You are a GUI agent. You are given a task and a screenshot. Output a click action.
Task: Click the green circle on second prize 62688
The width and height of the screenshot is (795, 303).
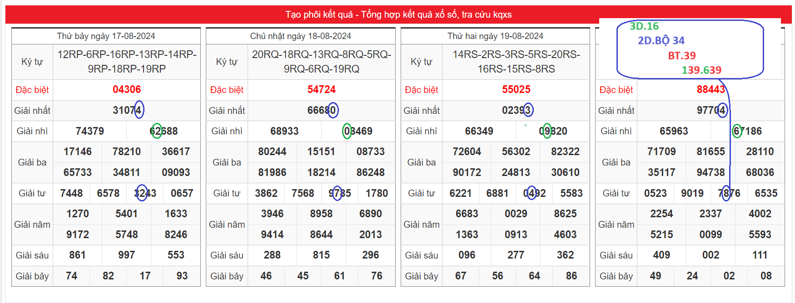[156, 131]
